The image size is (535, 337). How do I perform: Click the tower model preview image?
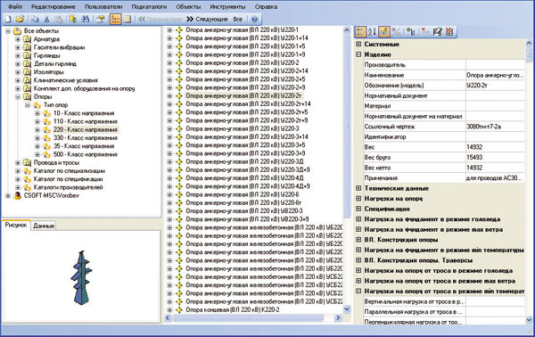point(81,277)
